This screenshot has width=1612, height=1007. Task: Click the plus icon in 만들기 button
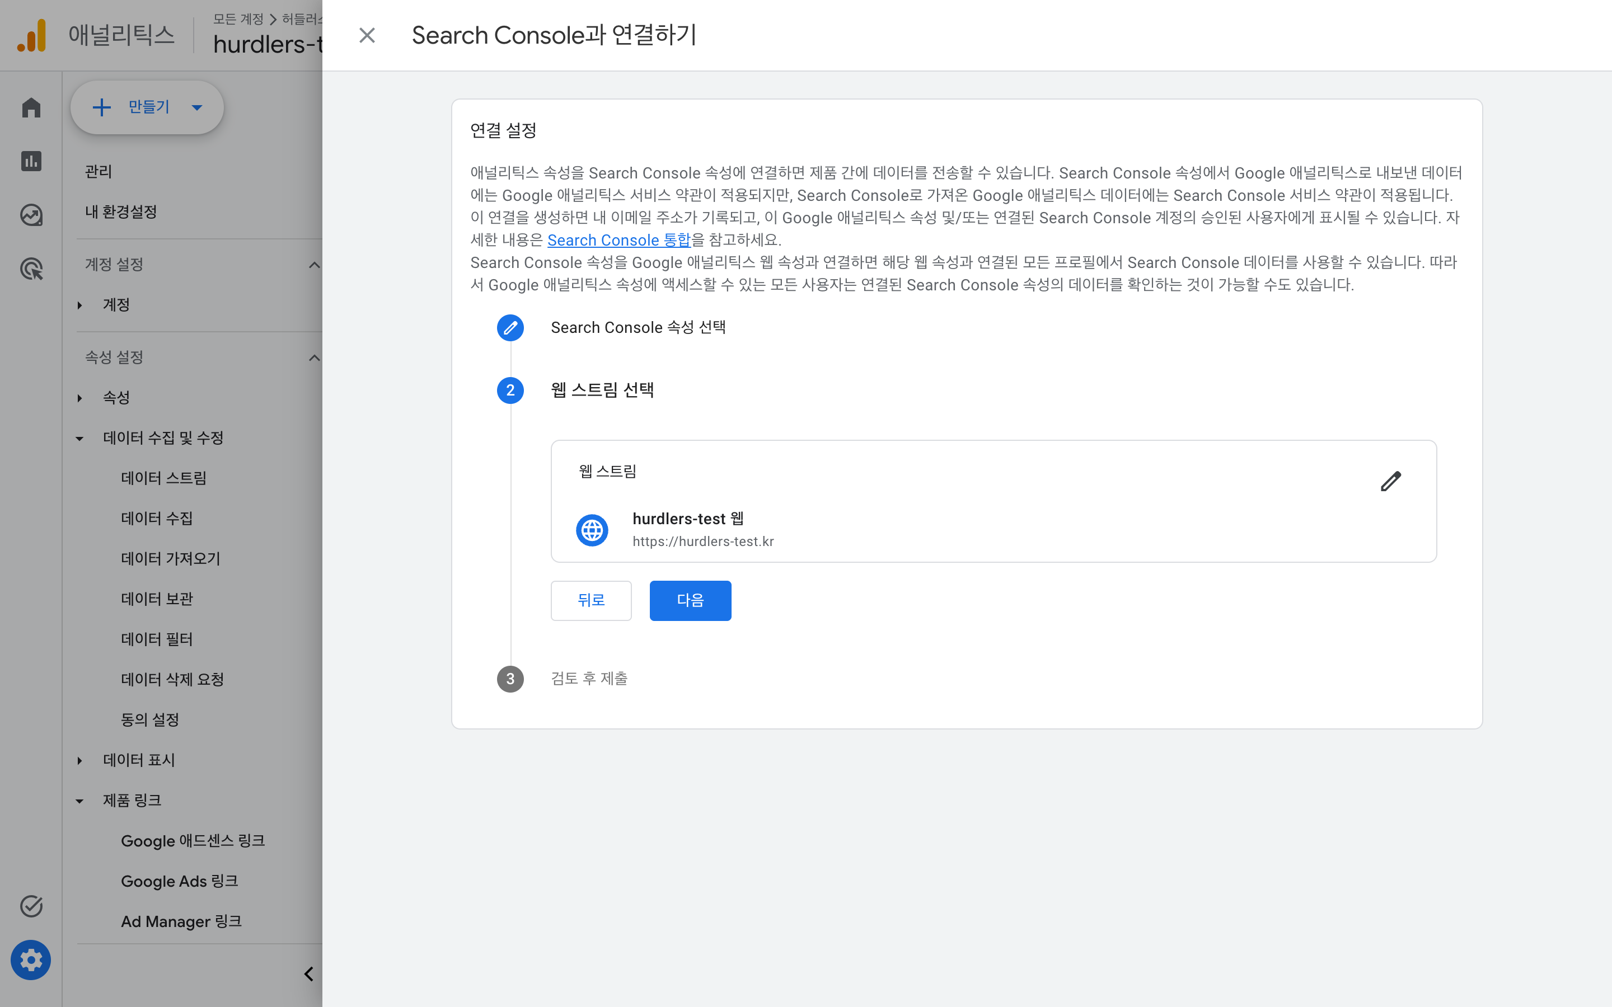(x=101, y=107)
